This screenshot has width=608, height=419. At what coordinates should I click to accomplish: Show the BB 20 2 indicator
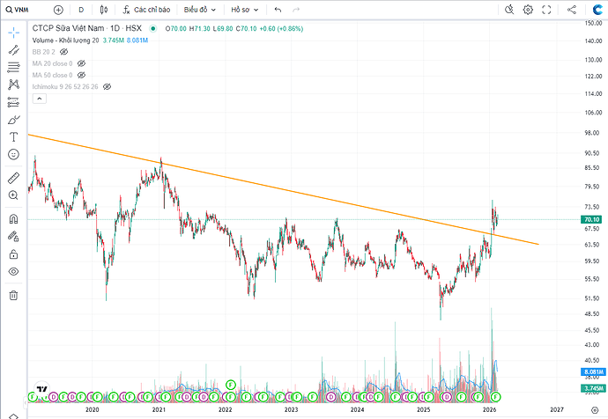(63, 52)
